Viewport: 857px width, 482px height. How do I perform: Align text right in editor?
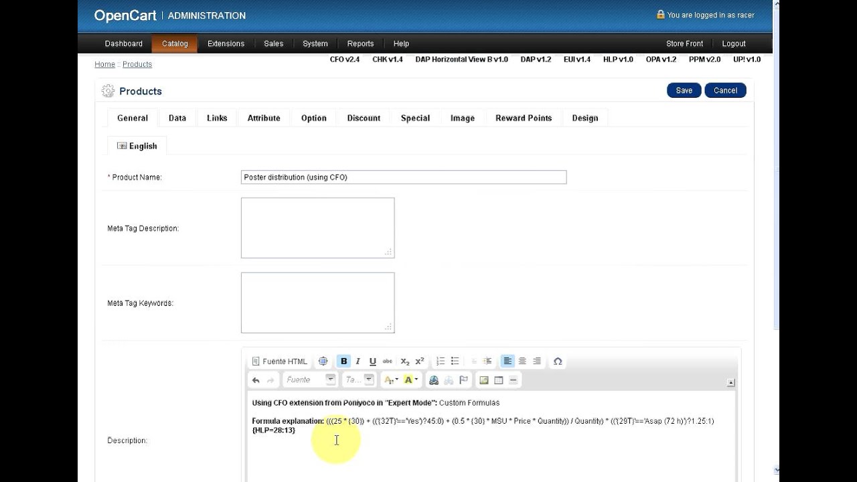click(x=537, y=361)
